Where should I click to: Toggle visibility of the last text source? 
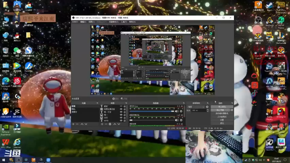coord(121,121)
